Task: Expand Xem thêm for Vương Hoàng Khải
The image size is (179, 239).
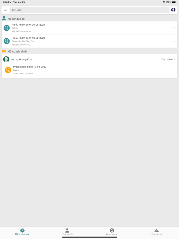Action: point(168,59)
